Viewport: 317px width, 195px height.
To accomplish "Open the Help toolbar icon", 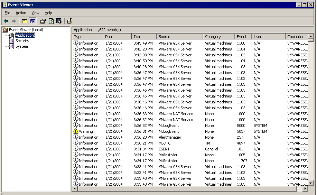I will tap(70, 21).
